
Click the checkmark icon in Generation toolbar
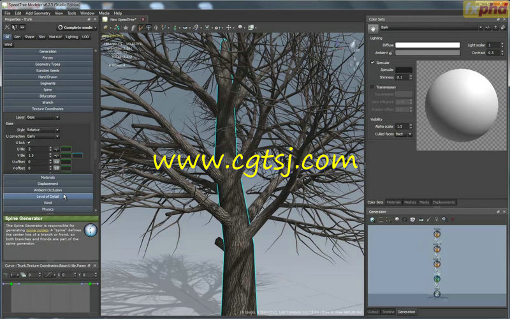tap(428, 219)
